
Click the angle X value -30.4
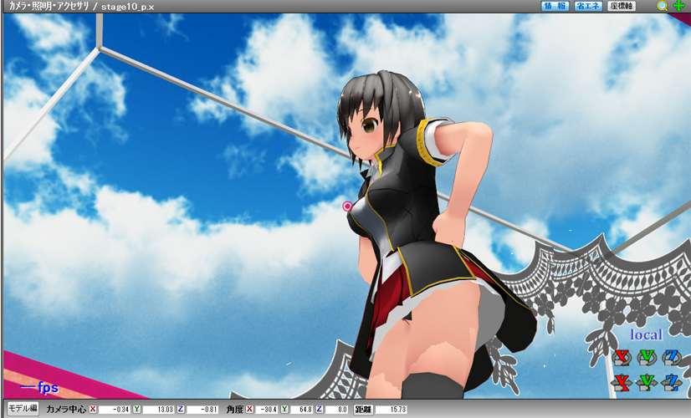pyautogui.click(x=266, y=409)
